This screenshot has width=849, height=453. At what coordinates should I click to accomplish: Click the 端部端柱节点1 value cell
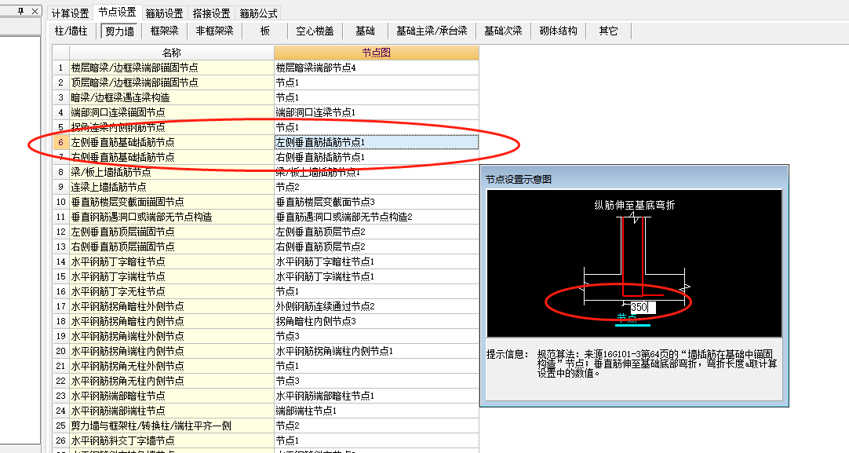(377, 410)
